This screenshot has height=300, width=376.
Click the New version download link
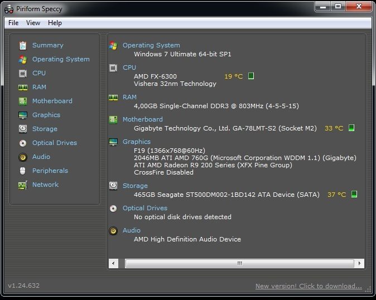coord(308,286)
